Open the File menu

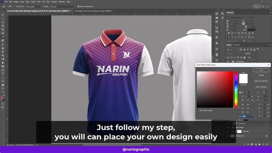[x=6, y=2]
